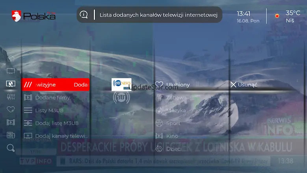
Task: Click the Muzyka music note icon
Action: [x=159, y=111]
